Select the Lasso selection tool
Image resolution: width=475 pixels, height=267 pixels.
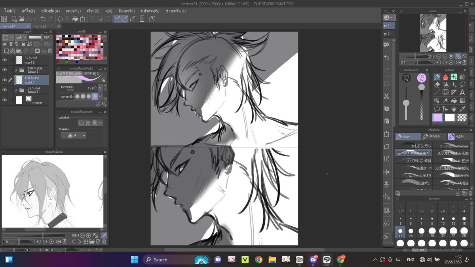pos(462,85)
